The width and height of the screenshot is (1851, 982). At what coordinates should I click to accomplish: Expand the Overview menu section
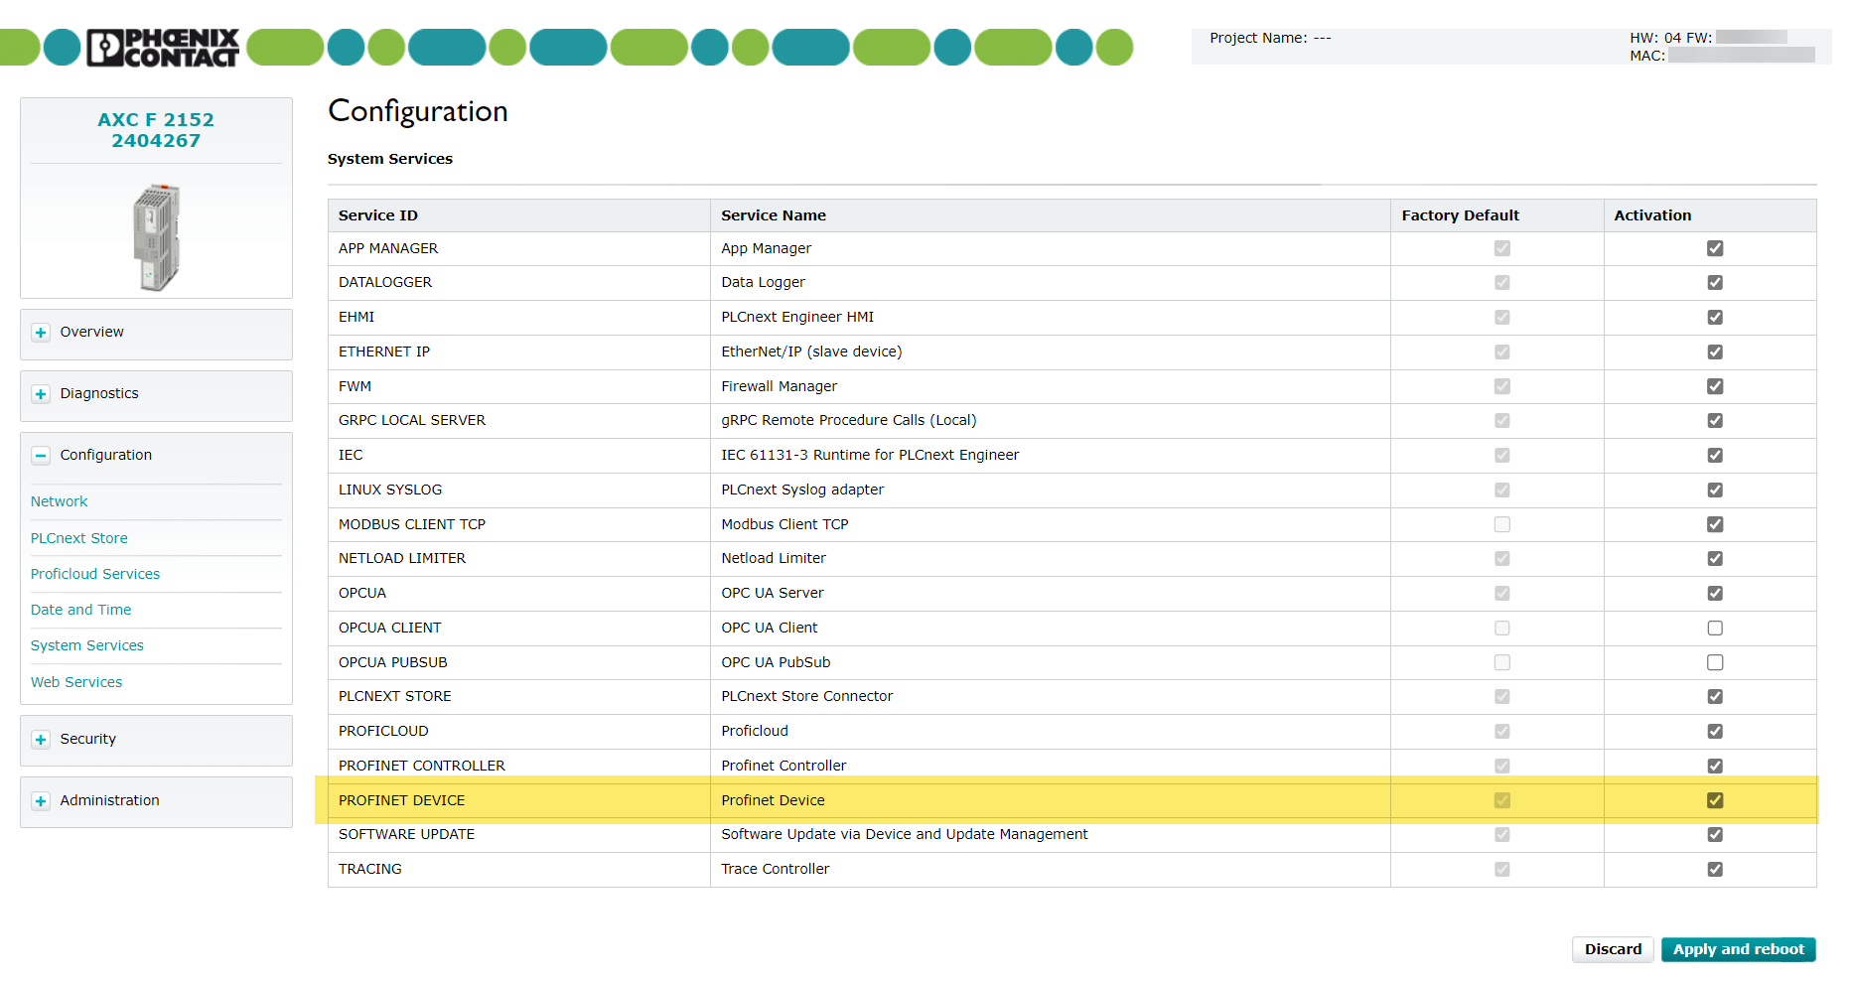pos(41,333)
